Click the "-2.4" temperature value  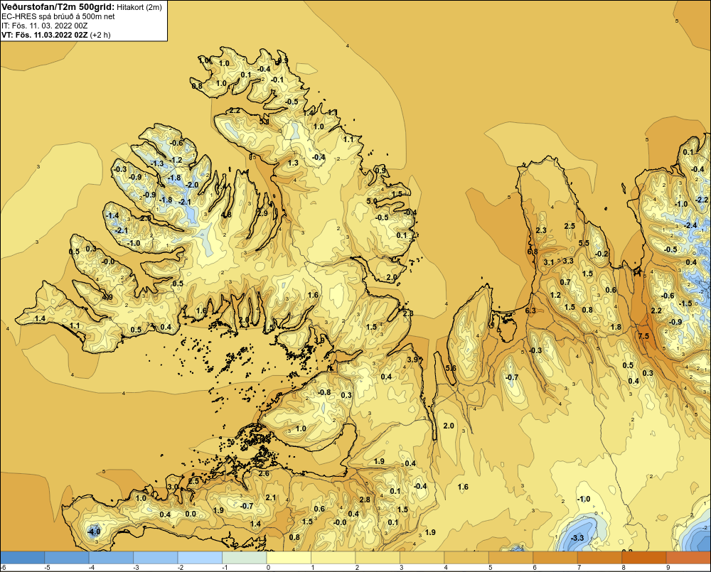click(690, 225)
